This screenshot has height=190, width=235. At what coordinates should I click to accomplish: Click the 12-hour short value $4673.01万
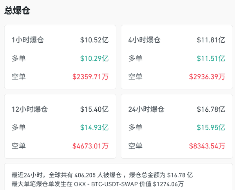click(90, 146)
